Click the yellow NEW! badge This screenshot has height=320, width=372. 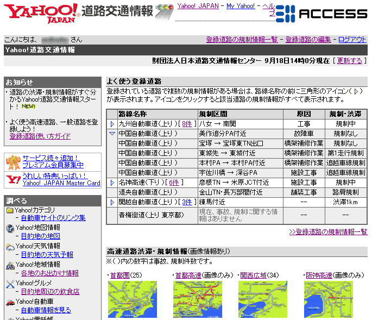pos(28,106)
